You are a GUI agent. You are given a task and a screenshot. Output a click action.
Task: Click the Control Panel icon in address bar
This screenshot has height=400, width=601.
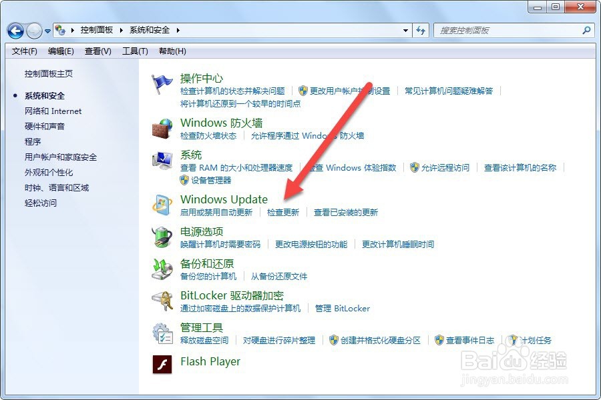pyautogui.click(x=60, y=30)
